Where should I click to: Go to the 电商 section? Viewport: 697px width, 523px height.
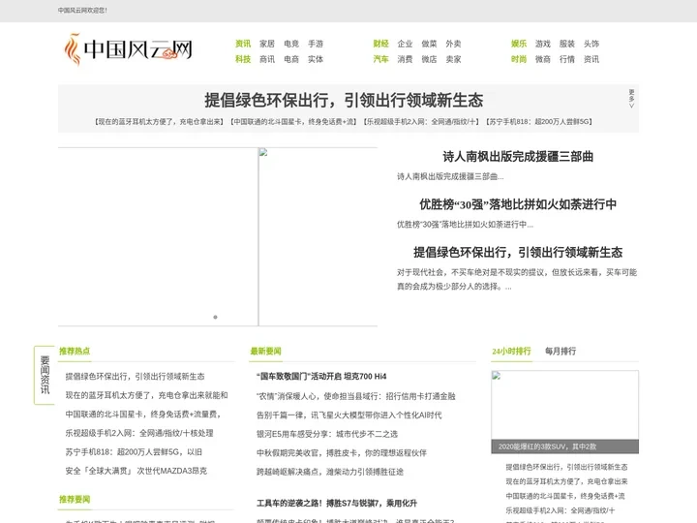pos(291,59)
